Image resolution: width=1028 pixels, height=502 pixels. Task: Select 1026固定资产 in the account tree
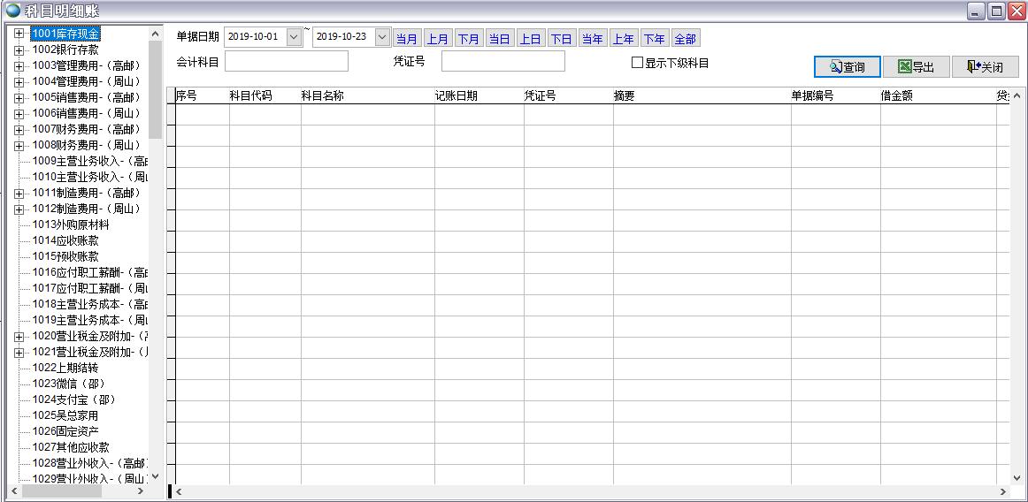coord(65,431)
